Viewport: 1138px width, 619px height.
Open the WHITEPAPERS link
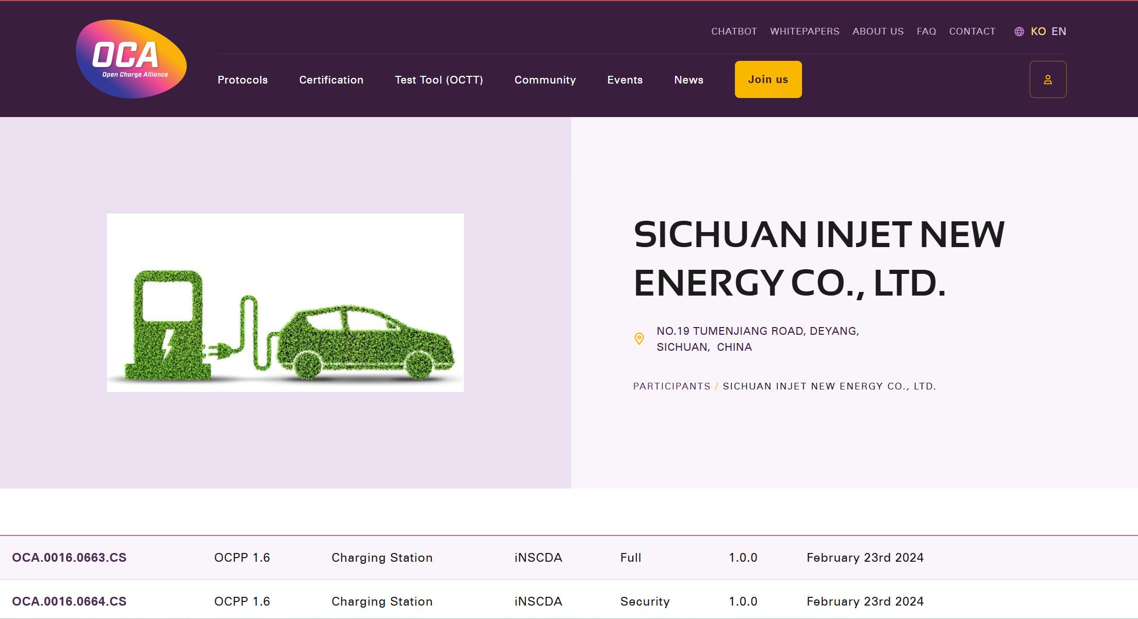pos(805,31)
